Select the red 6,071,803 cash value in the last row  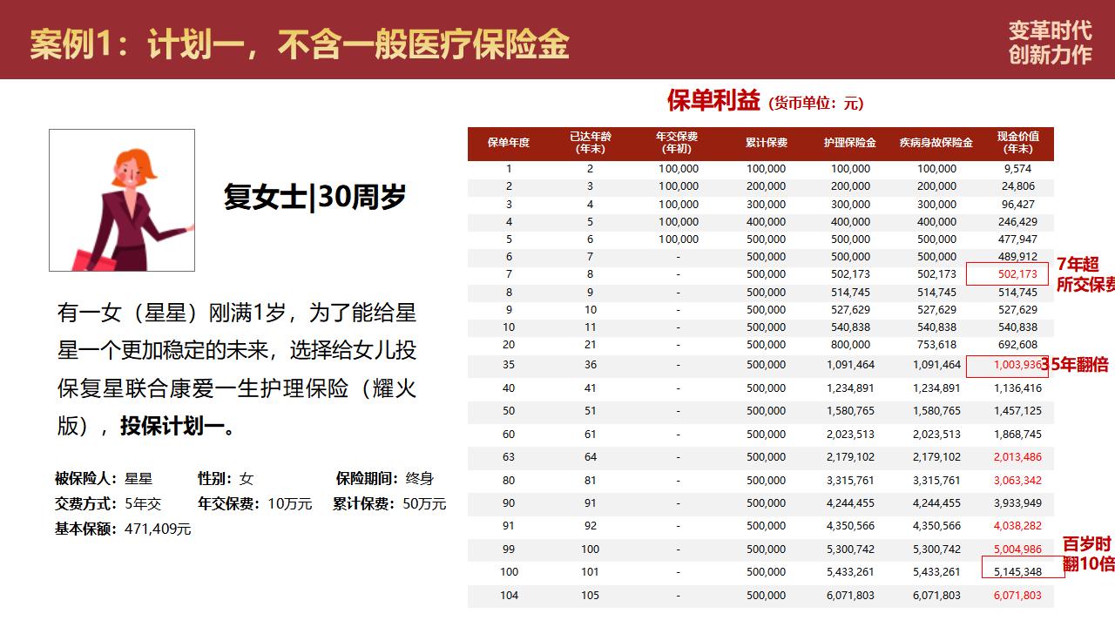[1017, 596]
